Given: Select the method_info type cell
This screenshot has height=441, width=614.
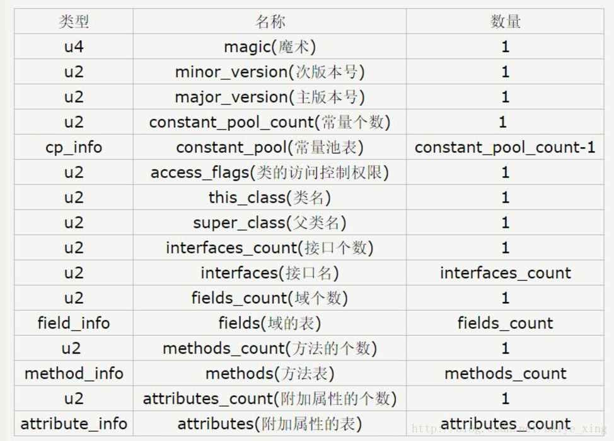Looking at the screenshot, I should [x=74, y=373].
